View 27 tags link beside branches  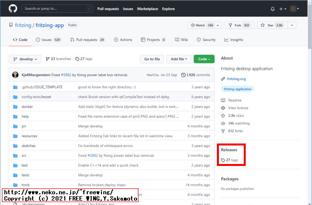(84, 59)
